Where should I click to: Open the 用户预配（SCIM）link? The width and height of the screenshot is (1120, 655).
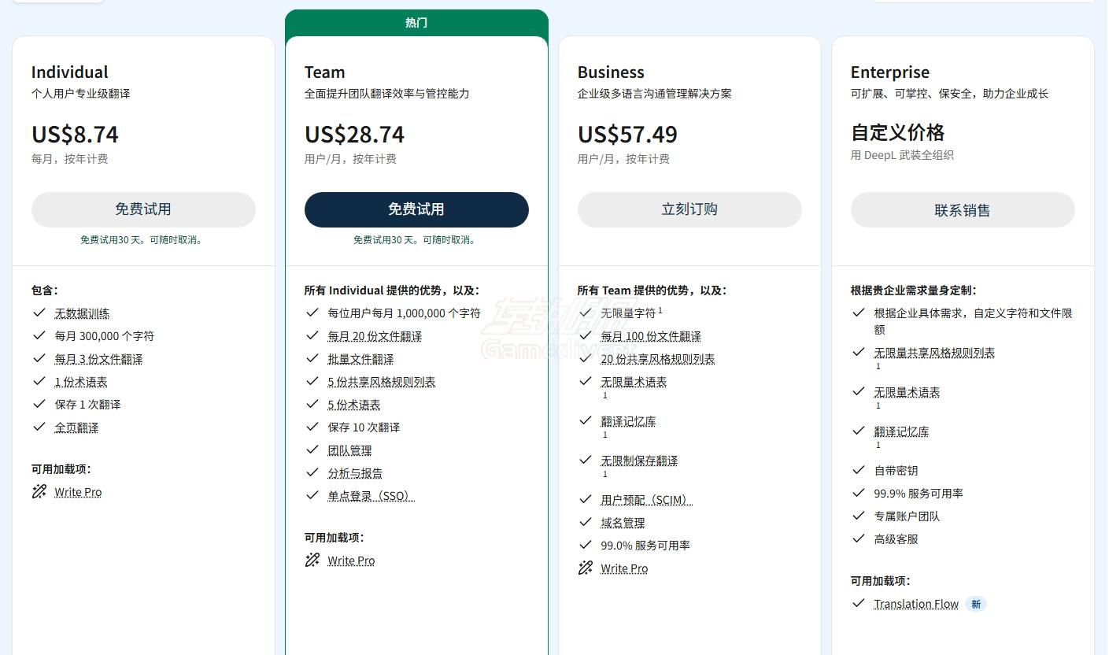(646, 500)
